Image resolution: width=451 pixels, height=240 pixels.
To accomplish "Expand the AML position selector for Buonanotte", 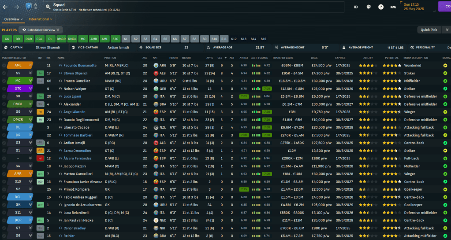I will point(30,66).
